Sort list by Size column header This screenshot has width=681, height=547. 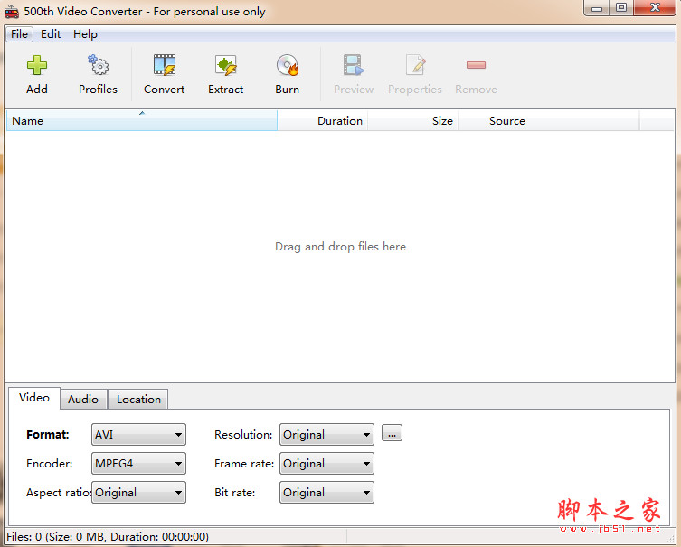[413, 120]
